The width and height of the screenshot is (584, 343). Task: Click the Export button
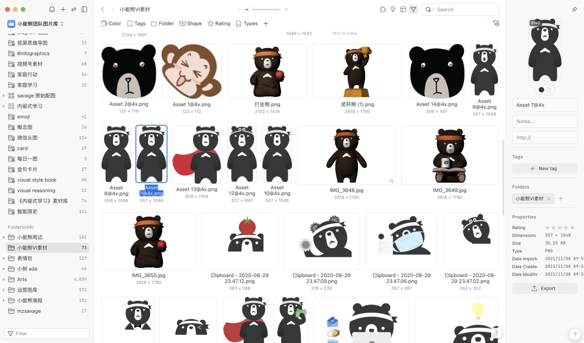(545, 288)
